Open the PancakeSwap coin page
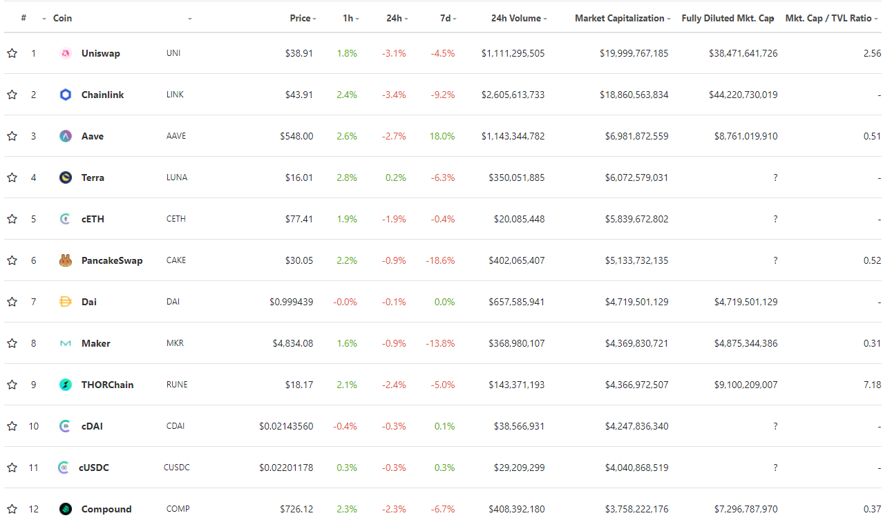 click(x=112, y=260)
